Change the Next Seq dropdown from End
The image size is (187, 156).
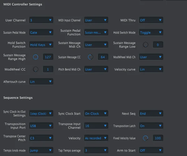(x=151, y=114)
